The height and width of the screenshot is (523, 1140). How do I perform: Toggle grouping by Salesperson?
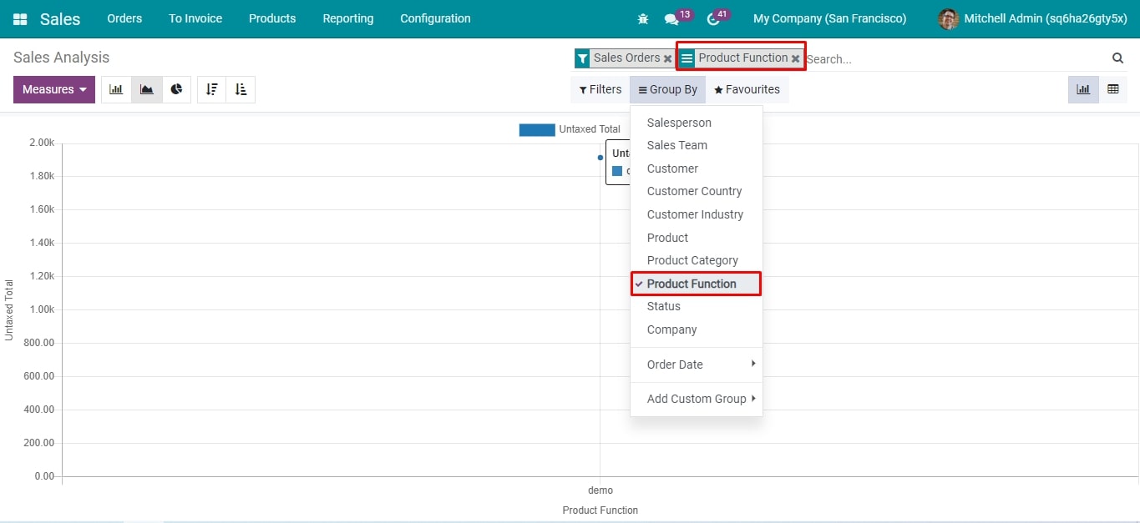679,123
